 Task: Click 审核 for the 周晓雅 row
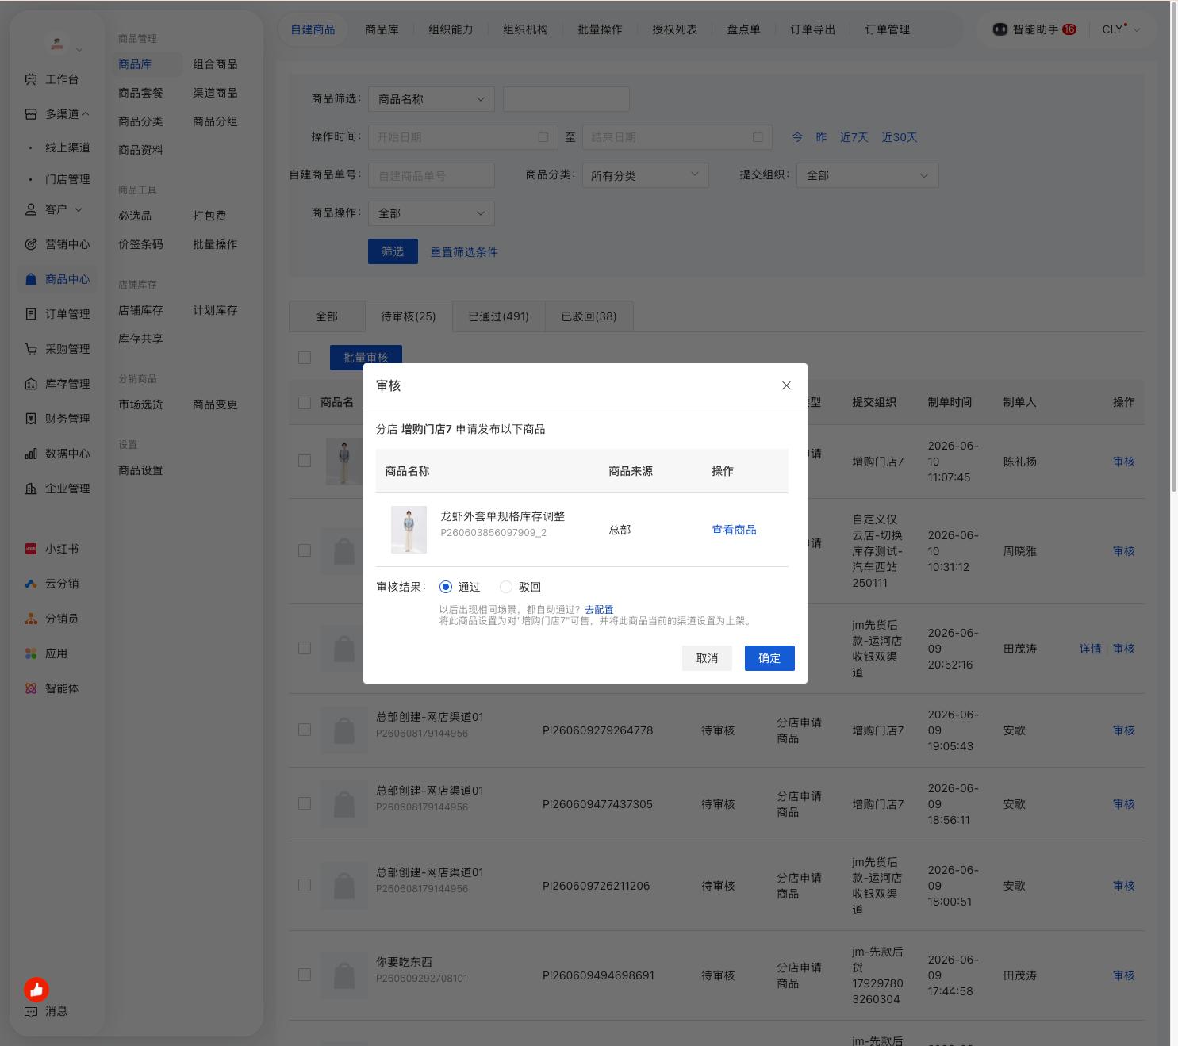(1123, 550)
